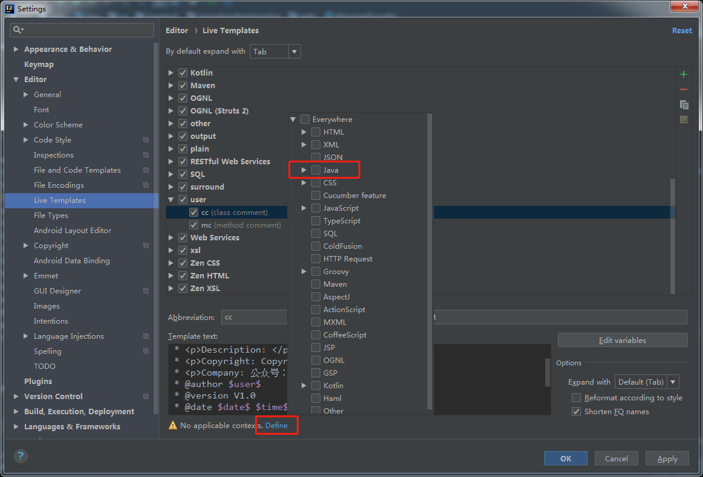Select Keymap in settings sidebar
This screenshot has height=477, width=703.
point(39,65)
